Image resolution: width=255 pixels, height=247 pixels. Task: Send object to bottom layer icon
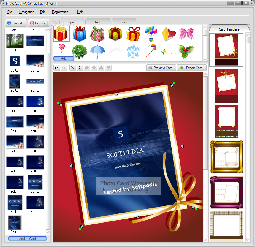[x=108, y=68]
